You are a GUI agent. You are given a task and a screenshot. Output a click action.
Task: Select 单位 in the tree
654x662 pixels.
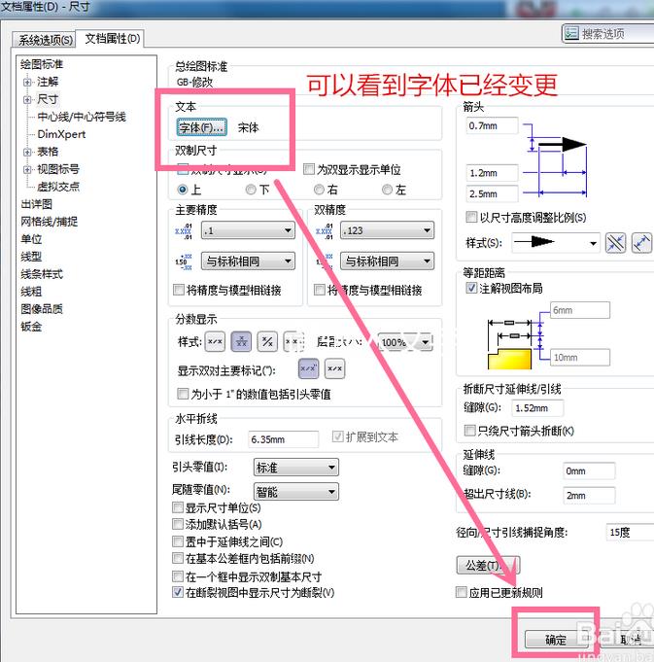(31, 239)
